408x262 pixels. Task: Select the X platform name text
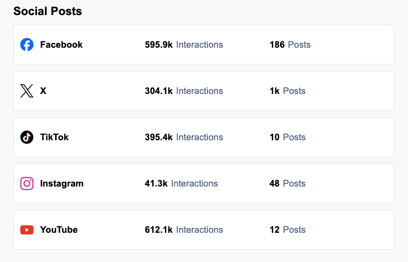(x=43, y=91)
